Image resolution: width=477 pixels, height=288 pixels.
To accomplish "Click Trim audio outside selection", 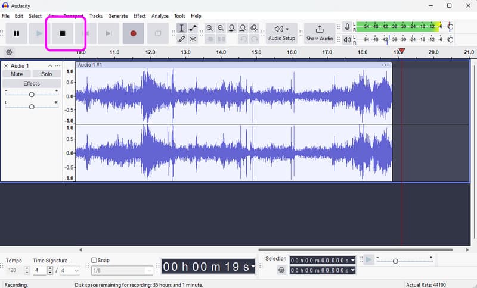I will (210, 39).
